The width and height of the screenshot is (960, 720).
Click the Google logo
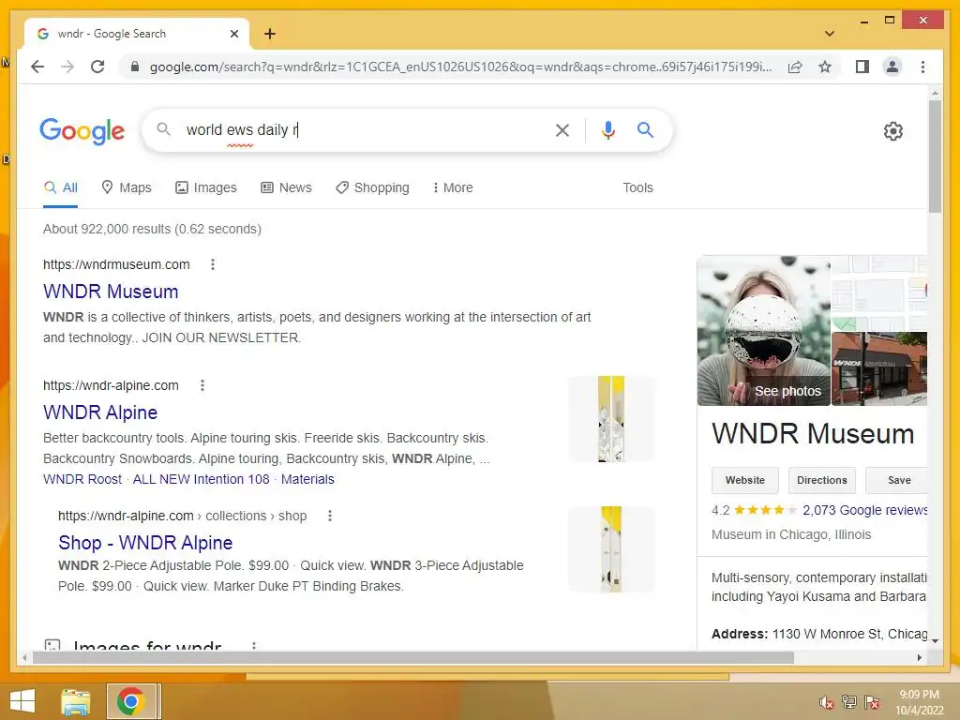tap(82, 131)
